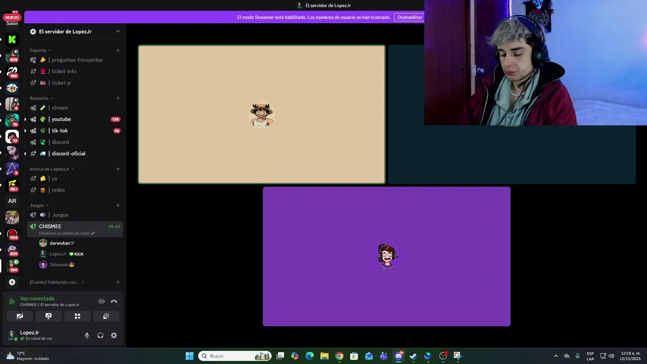Edit the CHISMEE channel status pencil

pos(93,233)
